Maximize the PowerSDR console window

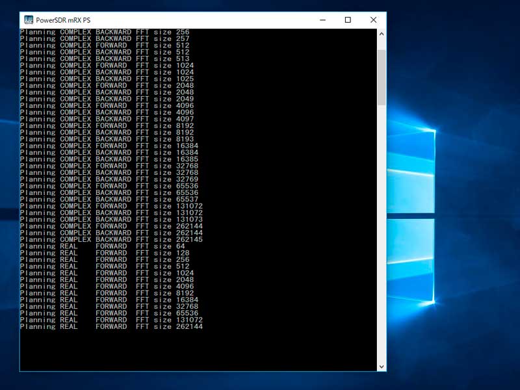[348, 20]
